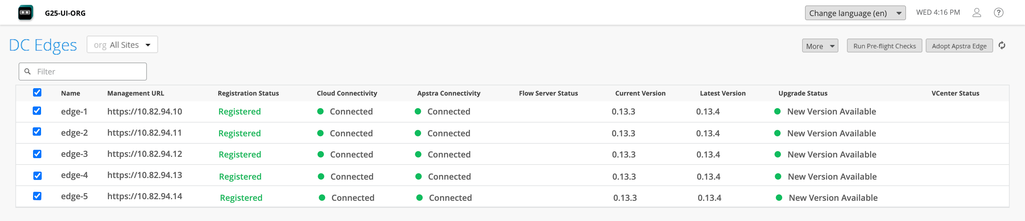The width and height of the screenshot is (1025, 221).
Task: Click the search magnifier icon in Filter
Action: pyautogui.click(x=28, y=72)
